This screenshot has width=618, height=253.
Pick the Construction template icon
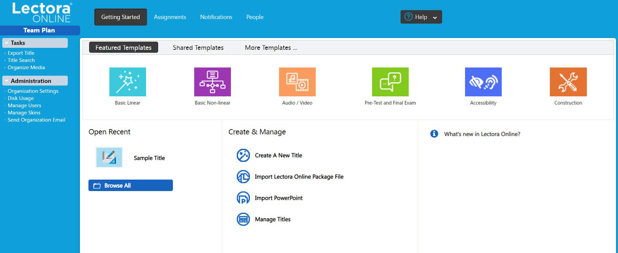[568, 82]
